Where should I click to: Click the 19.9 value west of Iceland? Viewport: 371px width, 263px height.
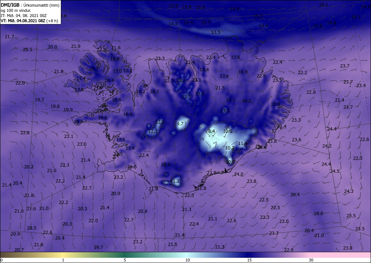pos(68,110)
